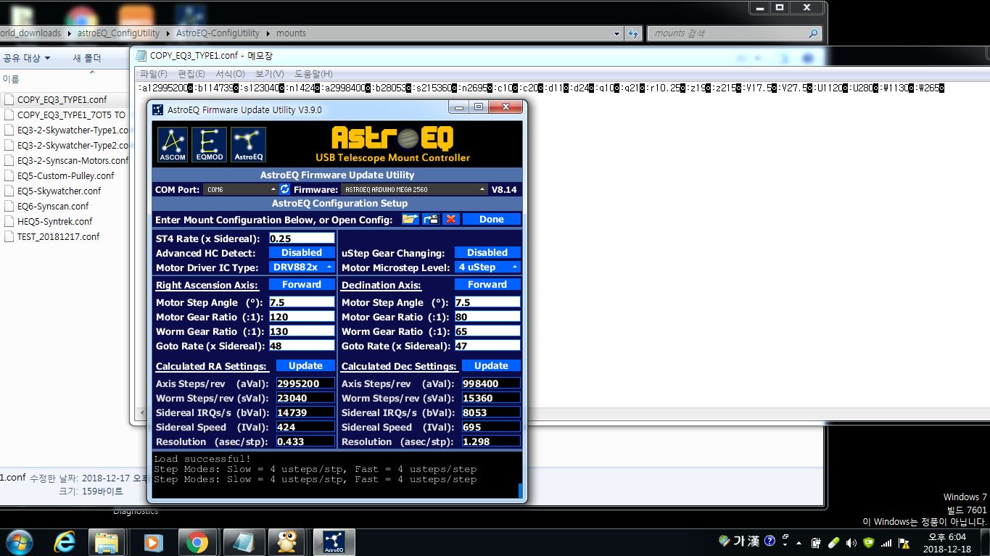Open Notepad's 편집(E) menu

point(191,74)
